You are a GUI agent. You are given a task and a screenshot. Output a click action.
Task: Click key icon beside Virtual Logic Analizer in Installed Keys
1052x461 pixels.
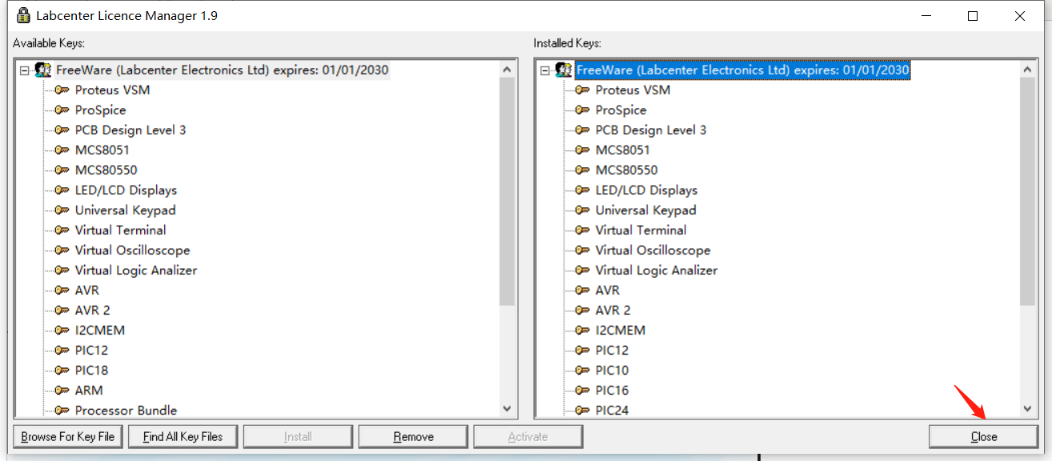pos(582,270)
